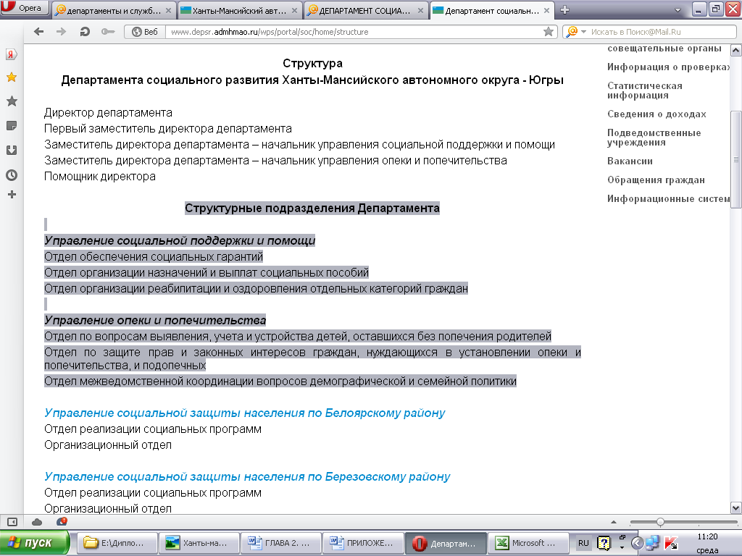Open the password manager key icon
Screen dimensions: 742x556
[107, 32]
